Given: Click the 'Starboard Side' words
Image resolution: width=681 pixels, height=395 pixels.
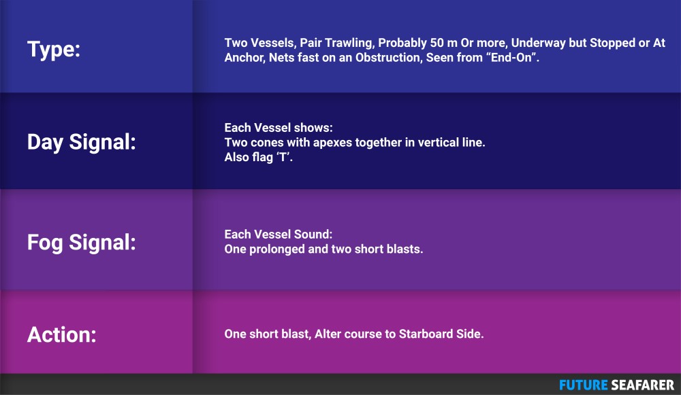Looking at the screenshot, I should pos(441,334).
